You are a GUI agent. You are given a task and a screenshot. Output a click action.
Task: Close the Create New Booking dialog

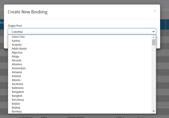pyautogui.click(x=155, y=11)
